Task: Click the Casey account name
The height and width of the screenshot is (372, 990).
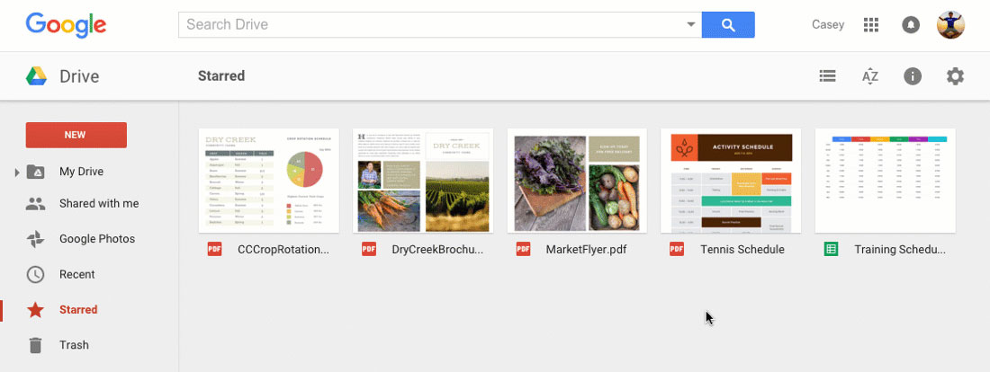Action: (x=828, y=24)
